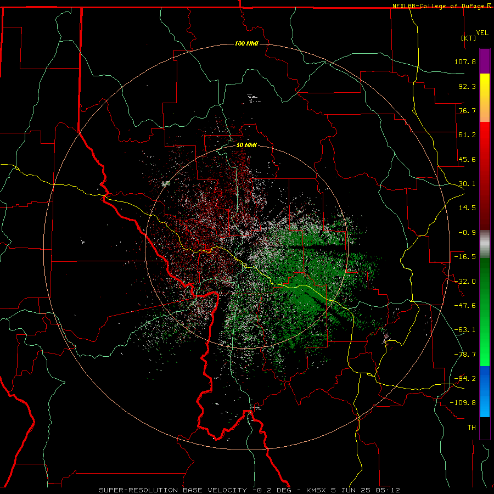Click the 107.8 velocity scale value
494x494 pixels.
465,61
